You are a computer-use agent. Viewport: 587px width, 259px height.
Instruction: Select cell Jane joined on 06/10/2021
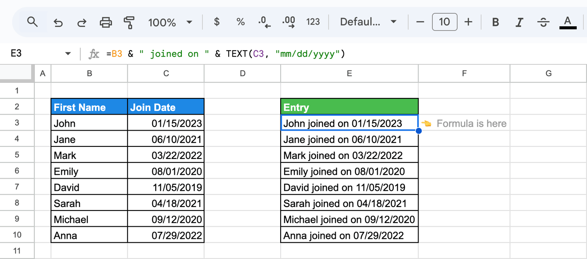pos(349,139)
